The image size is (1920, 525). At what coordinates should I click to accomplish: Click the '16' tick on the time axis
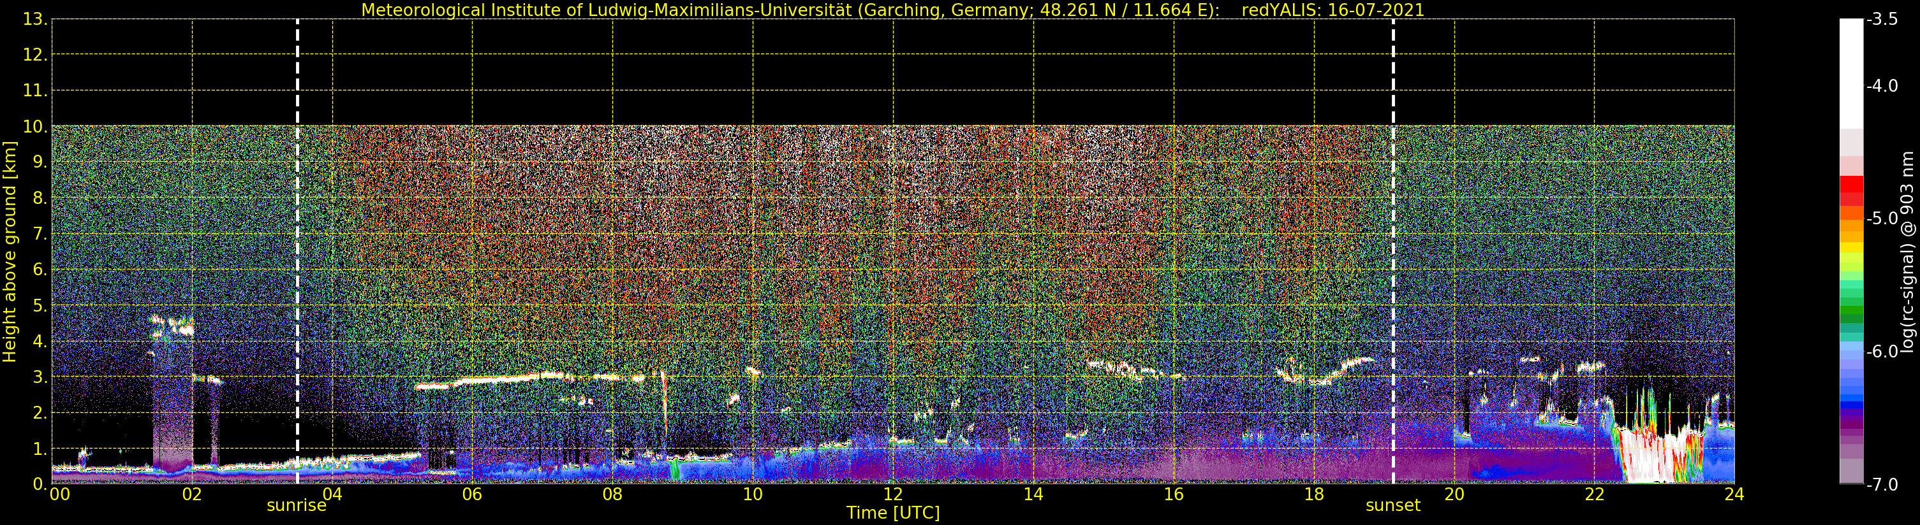coord(1174,494)
